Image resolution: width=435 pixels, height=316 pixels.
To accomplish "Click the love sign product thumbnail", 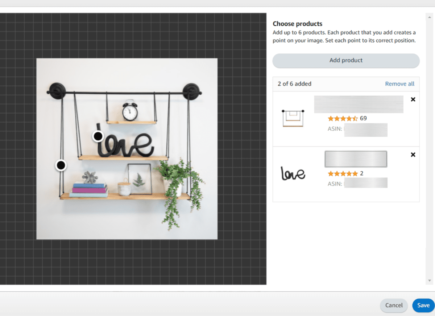I will 293,173.
